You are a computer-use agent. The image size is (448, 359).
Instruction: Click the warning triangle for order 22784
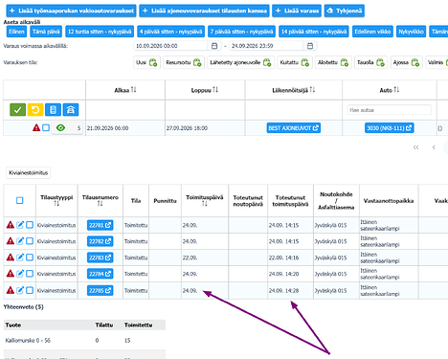pyautogui.click(x=11, y=274)
